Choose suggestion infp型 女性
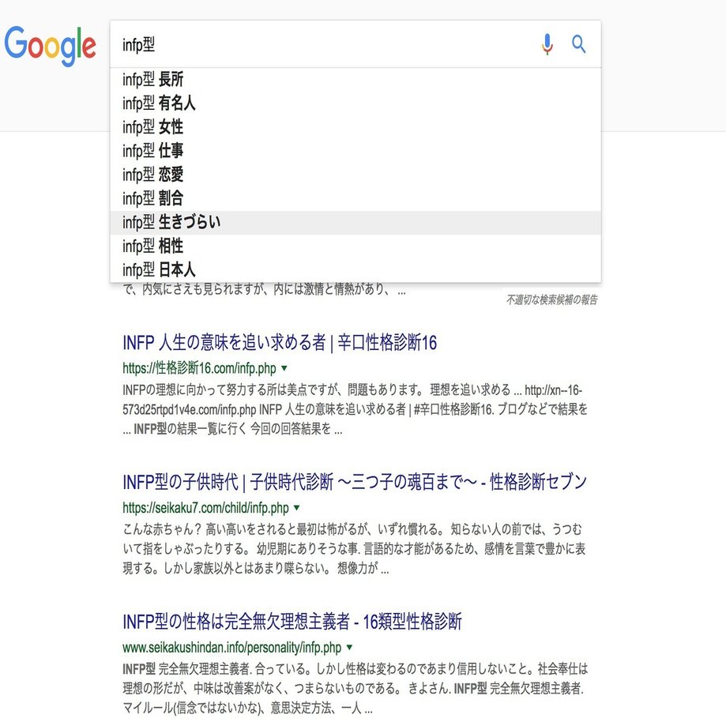This screenshot has height=726, width=726. pyautogui.click(x=355, y=127)
